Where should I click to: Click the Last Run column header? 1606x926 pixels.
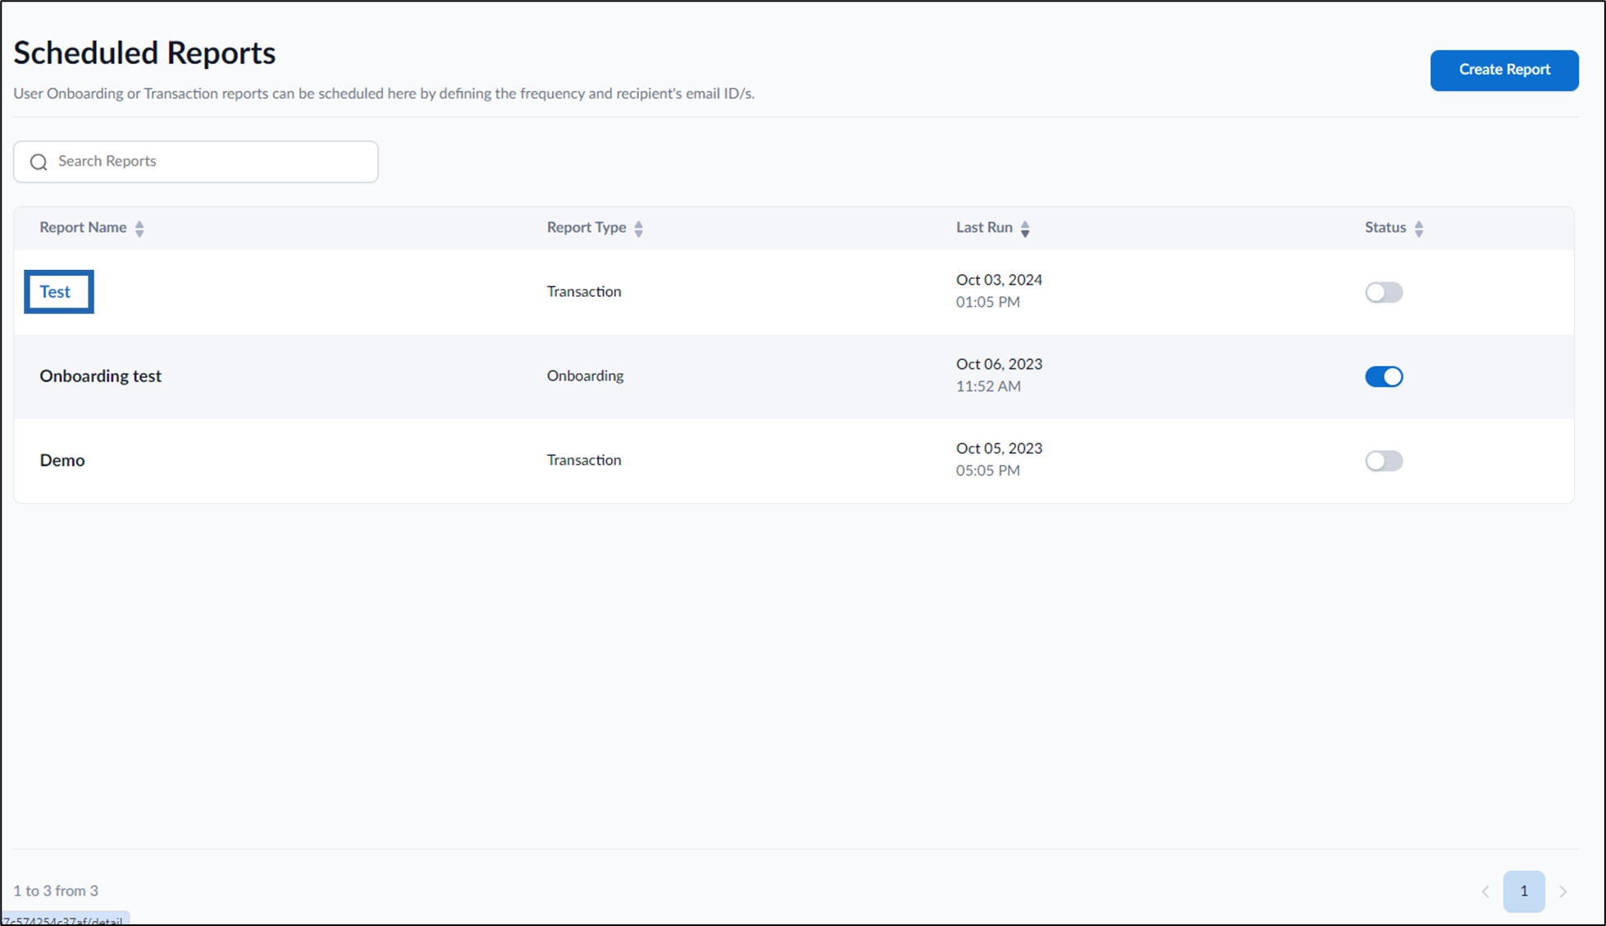[x=984, y=227]
